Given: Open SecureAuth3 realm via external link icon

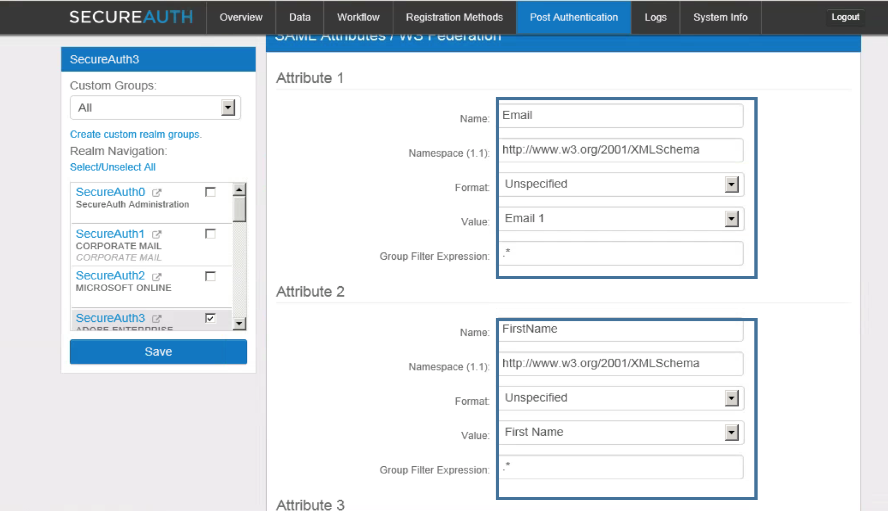Looking at the screenshot, I should (156, 318).
